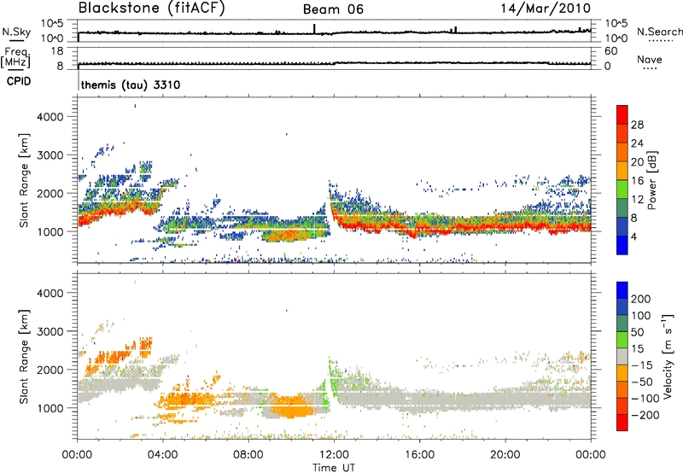
Task: Click the 'Time UT' axis title
Action: tap(334, 468)
